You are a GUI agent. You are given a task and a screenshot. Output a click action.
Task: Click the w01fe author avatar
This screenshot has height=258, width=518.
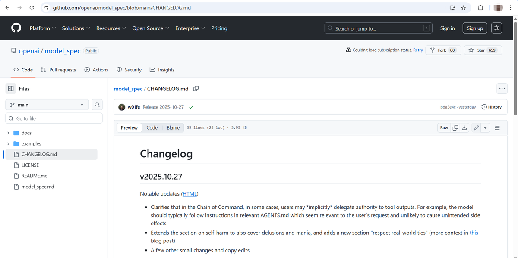[x=122, y=107]
